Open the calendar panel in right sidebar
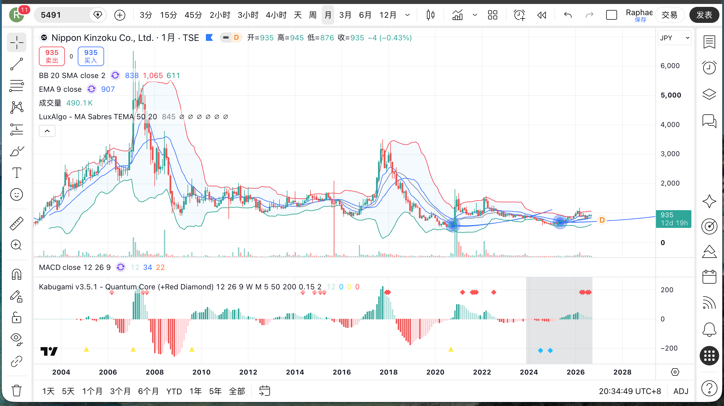Viewport: 724px width, 406px height. pos(709,277)
